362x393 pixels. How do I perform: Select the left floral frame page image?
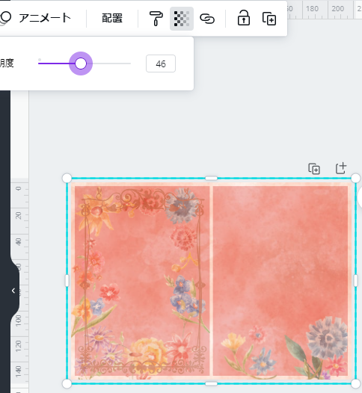pyautogui.click(x=142, y=281)
